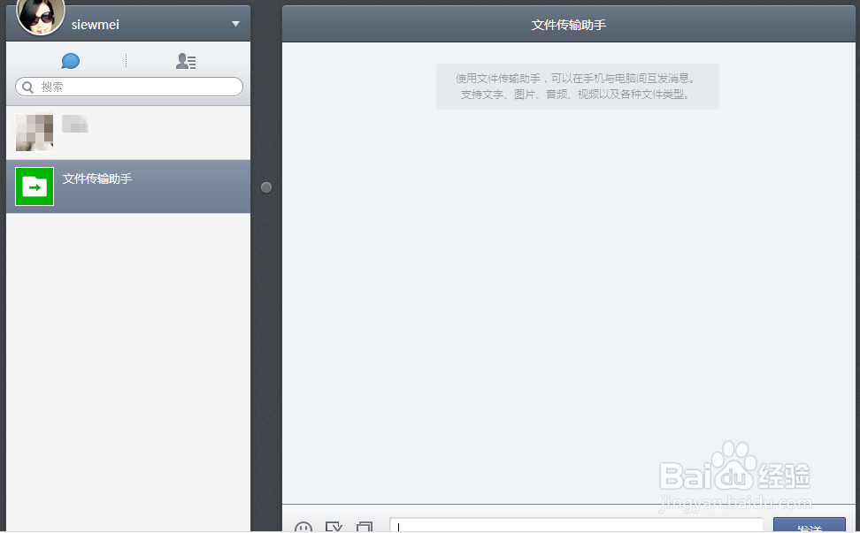
Task: Open the emoji picker smiley icon
Action: 303,527
